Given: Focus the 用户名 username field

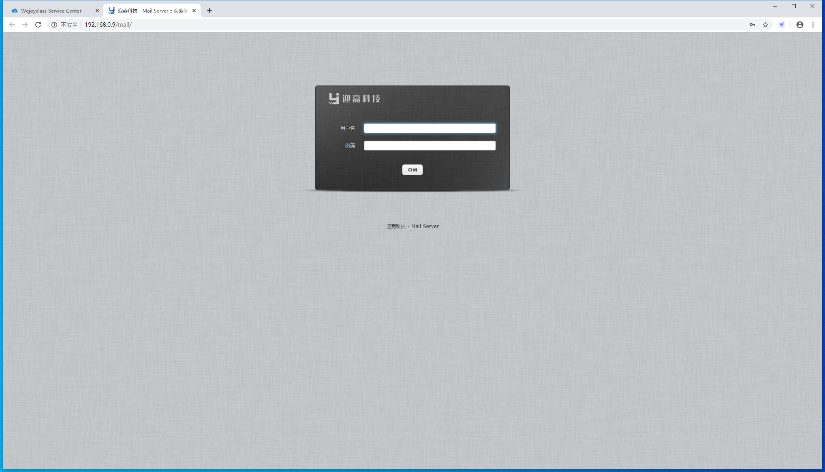Looking at the screenshot, I should (x=430, y=128).
